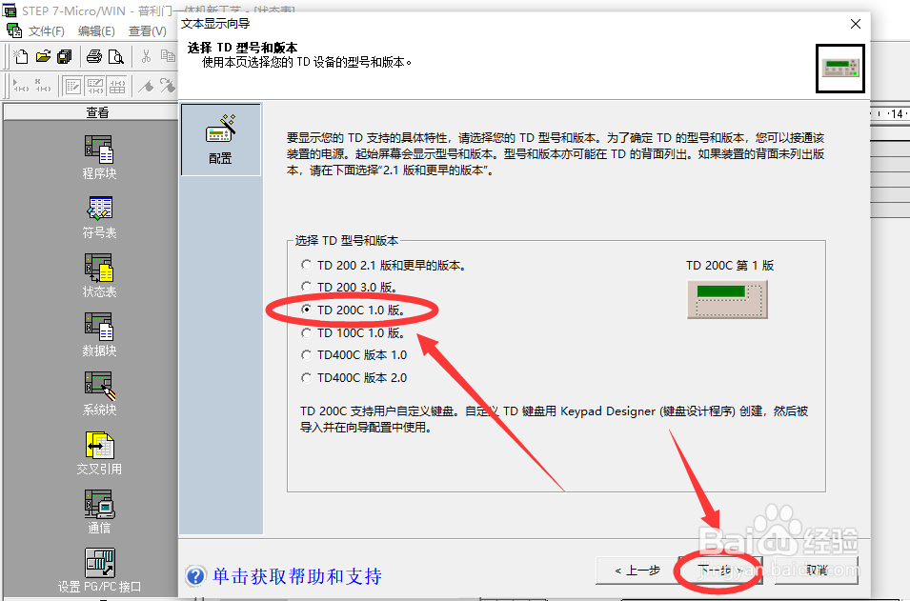Click the 选择 TD 型号和版本 heading text
Image resolution: width=910 pixels, height=601 pixels.
point(243,48)
